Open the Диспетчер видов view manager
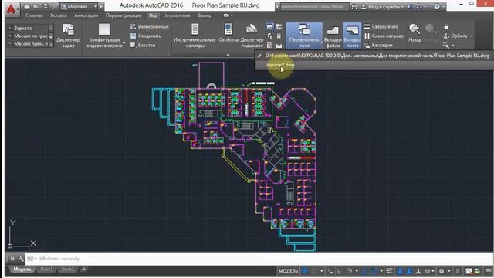The image size is (494, 278). (68, 36)
